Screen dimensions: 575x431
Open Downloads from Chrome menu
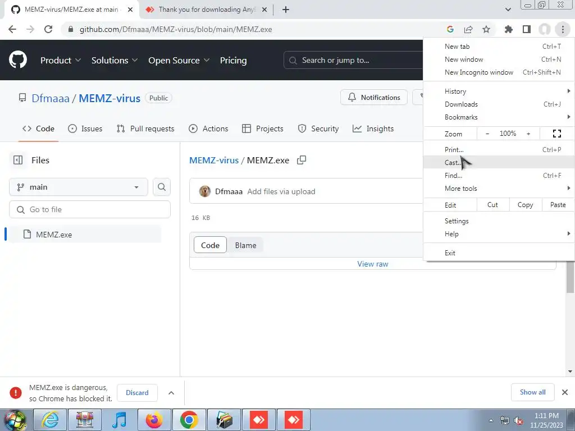tap(499, 104)
